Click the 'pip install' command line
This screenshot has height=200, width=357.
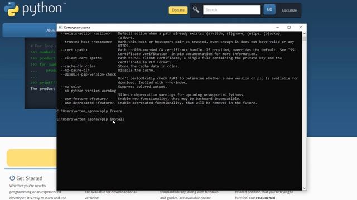(90, 119)
